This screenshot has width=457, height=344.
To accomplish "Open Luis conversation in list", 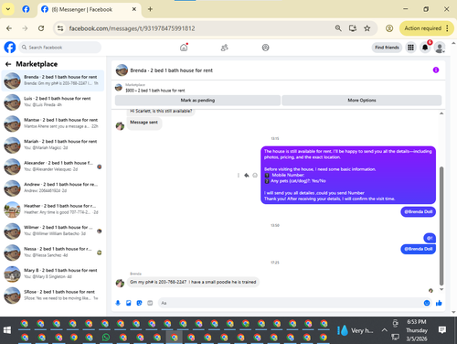I will click(53, 102).
